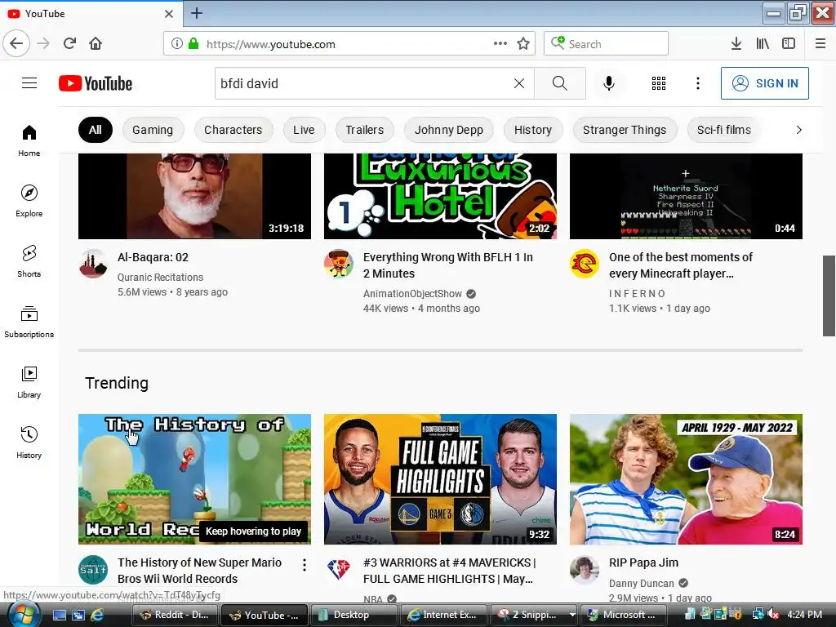Open the Danny Duncan channel link
The image size is (836, 627).
click(x=642, y=583)
